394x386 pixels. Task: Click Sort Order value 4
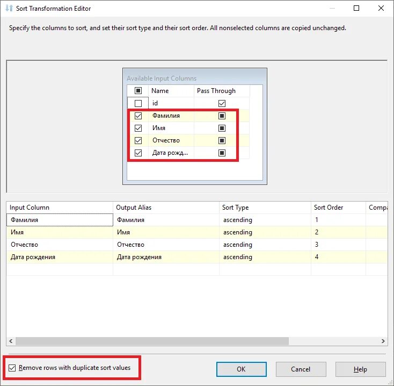click(x=338, y=257)
